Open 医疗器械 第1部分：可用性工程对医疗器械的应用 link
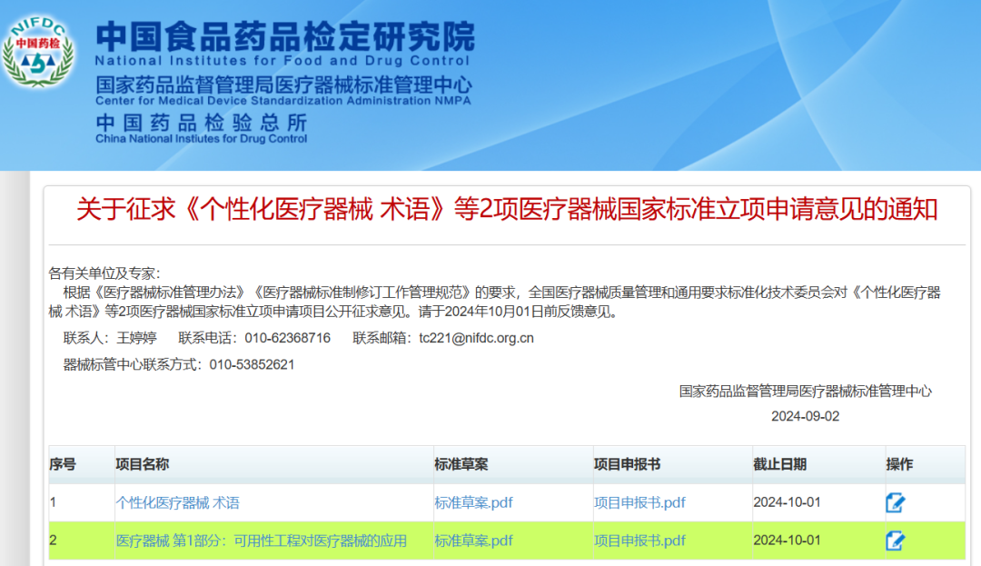Image resolution: width=981 pixels, height=566 pixels. (x=262, y=541)
